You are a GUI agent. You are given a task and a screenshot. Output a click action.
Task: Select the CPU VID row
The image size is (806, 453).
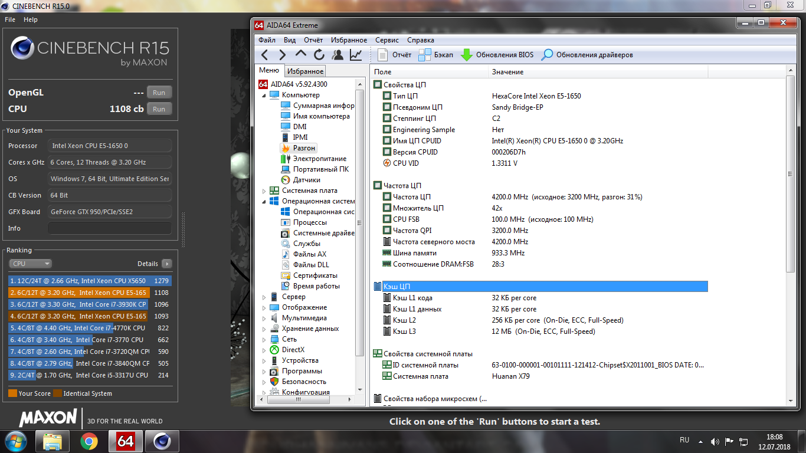click(x=539, y=163)
